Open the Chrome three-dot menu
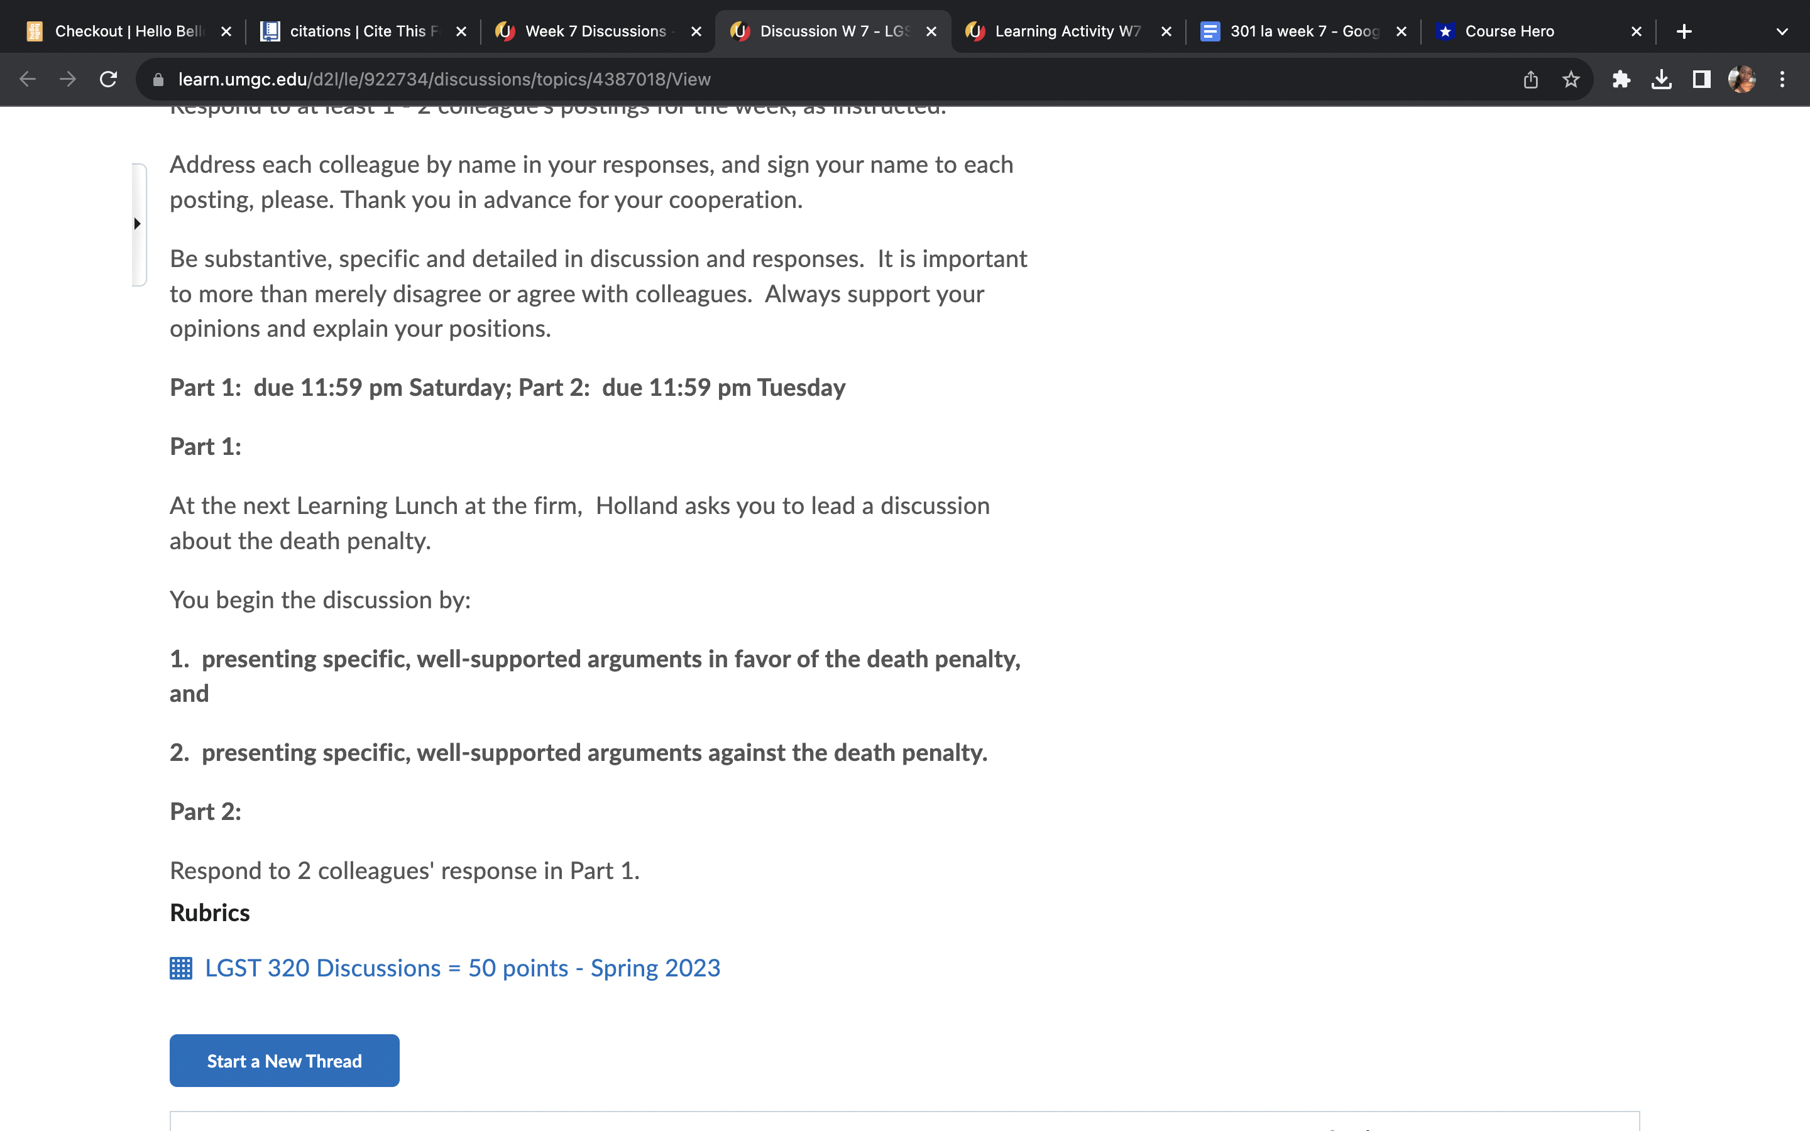This screenshot has height=1131, width=1810. coord(1783,79)
